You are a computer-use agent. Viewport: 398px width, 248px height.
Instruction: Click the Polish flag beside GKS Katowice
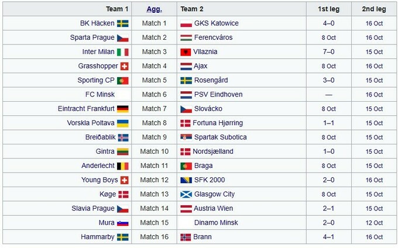click(x=186, y=23)
